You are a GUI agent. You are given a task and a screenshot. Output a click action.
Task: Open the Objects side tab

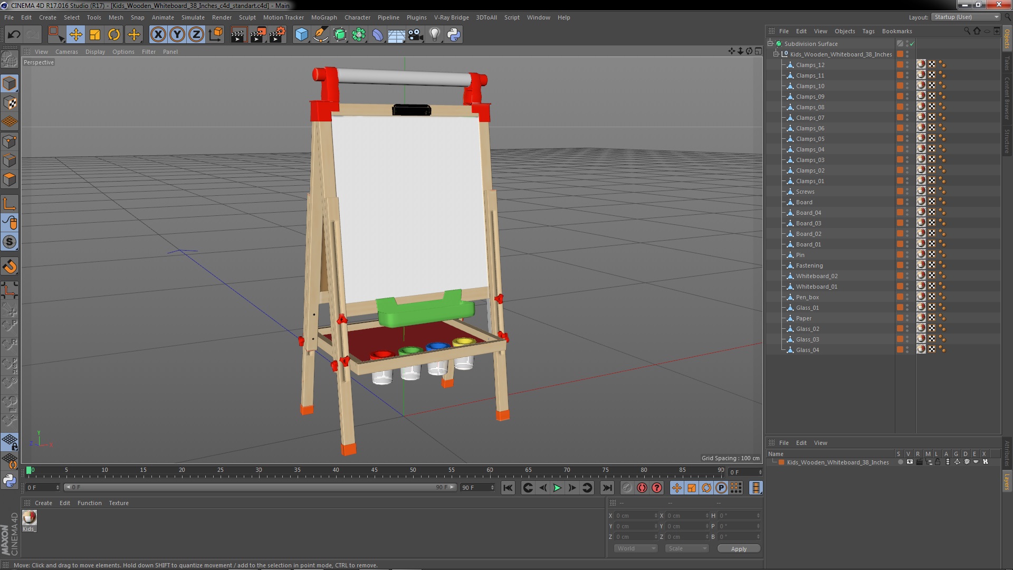(1007, 39)
